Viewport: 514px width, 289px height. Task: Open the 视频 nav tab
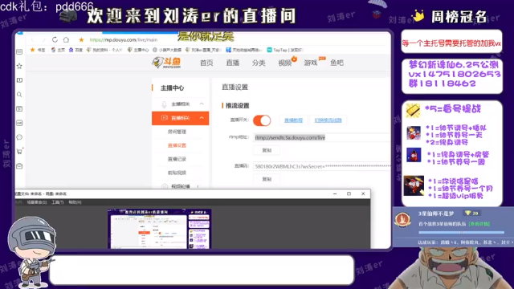coord(284,63)
